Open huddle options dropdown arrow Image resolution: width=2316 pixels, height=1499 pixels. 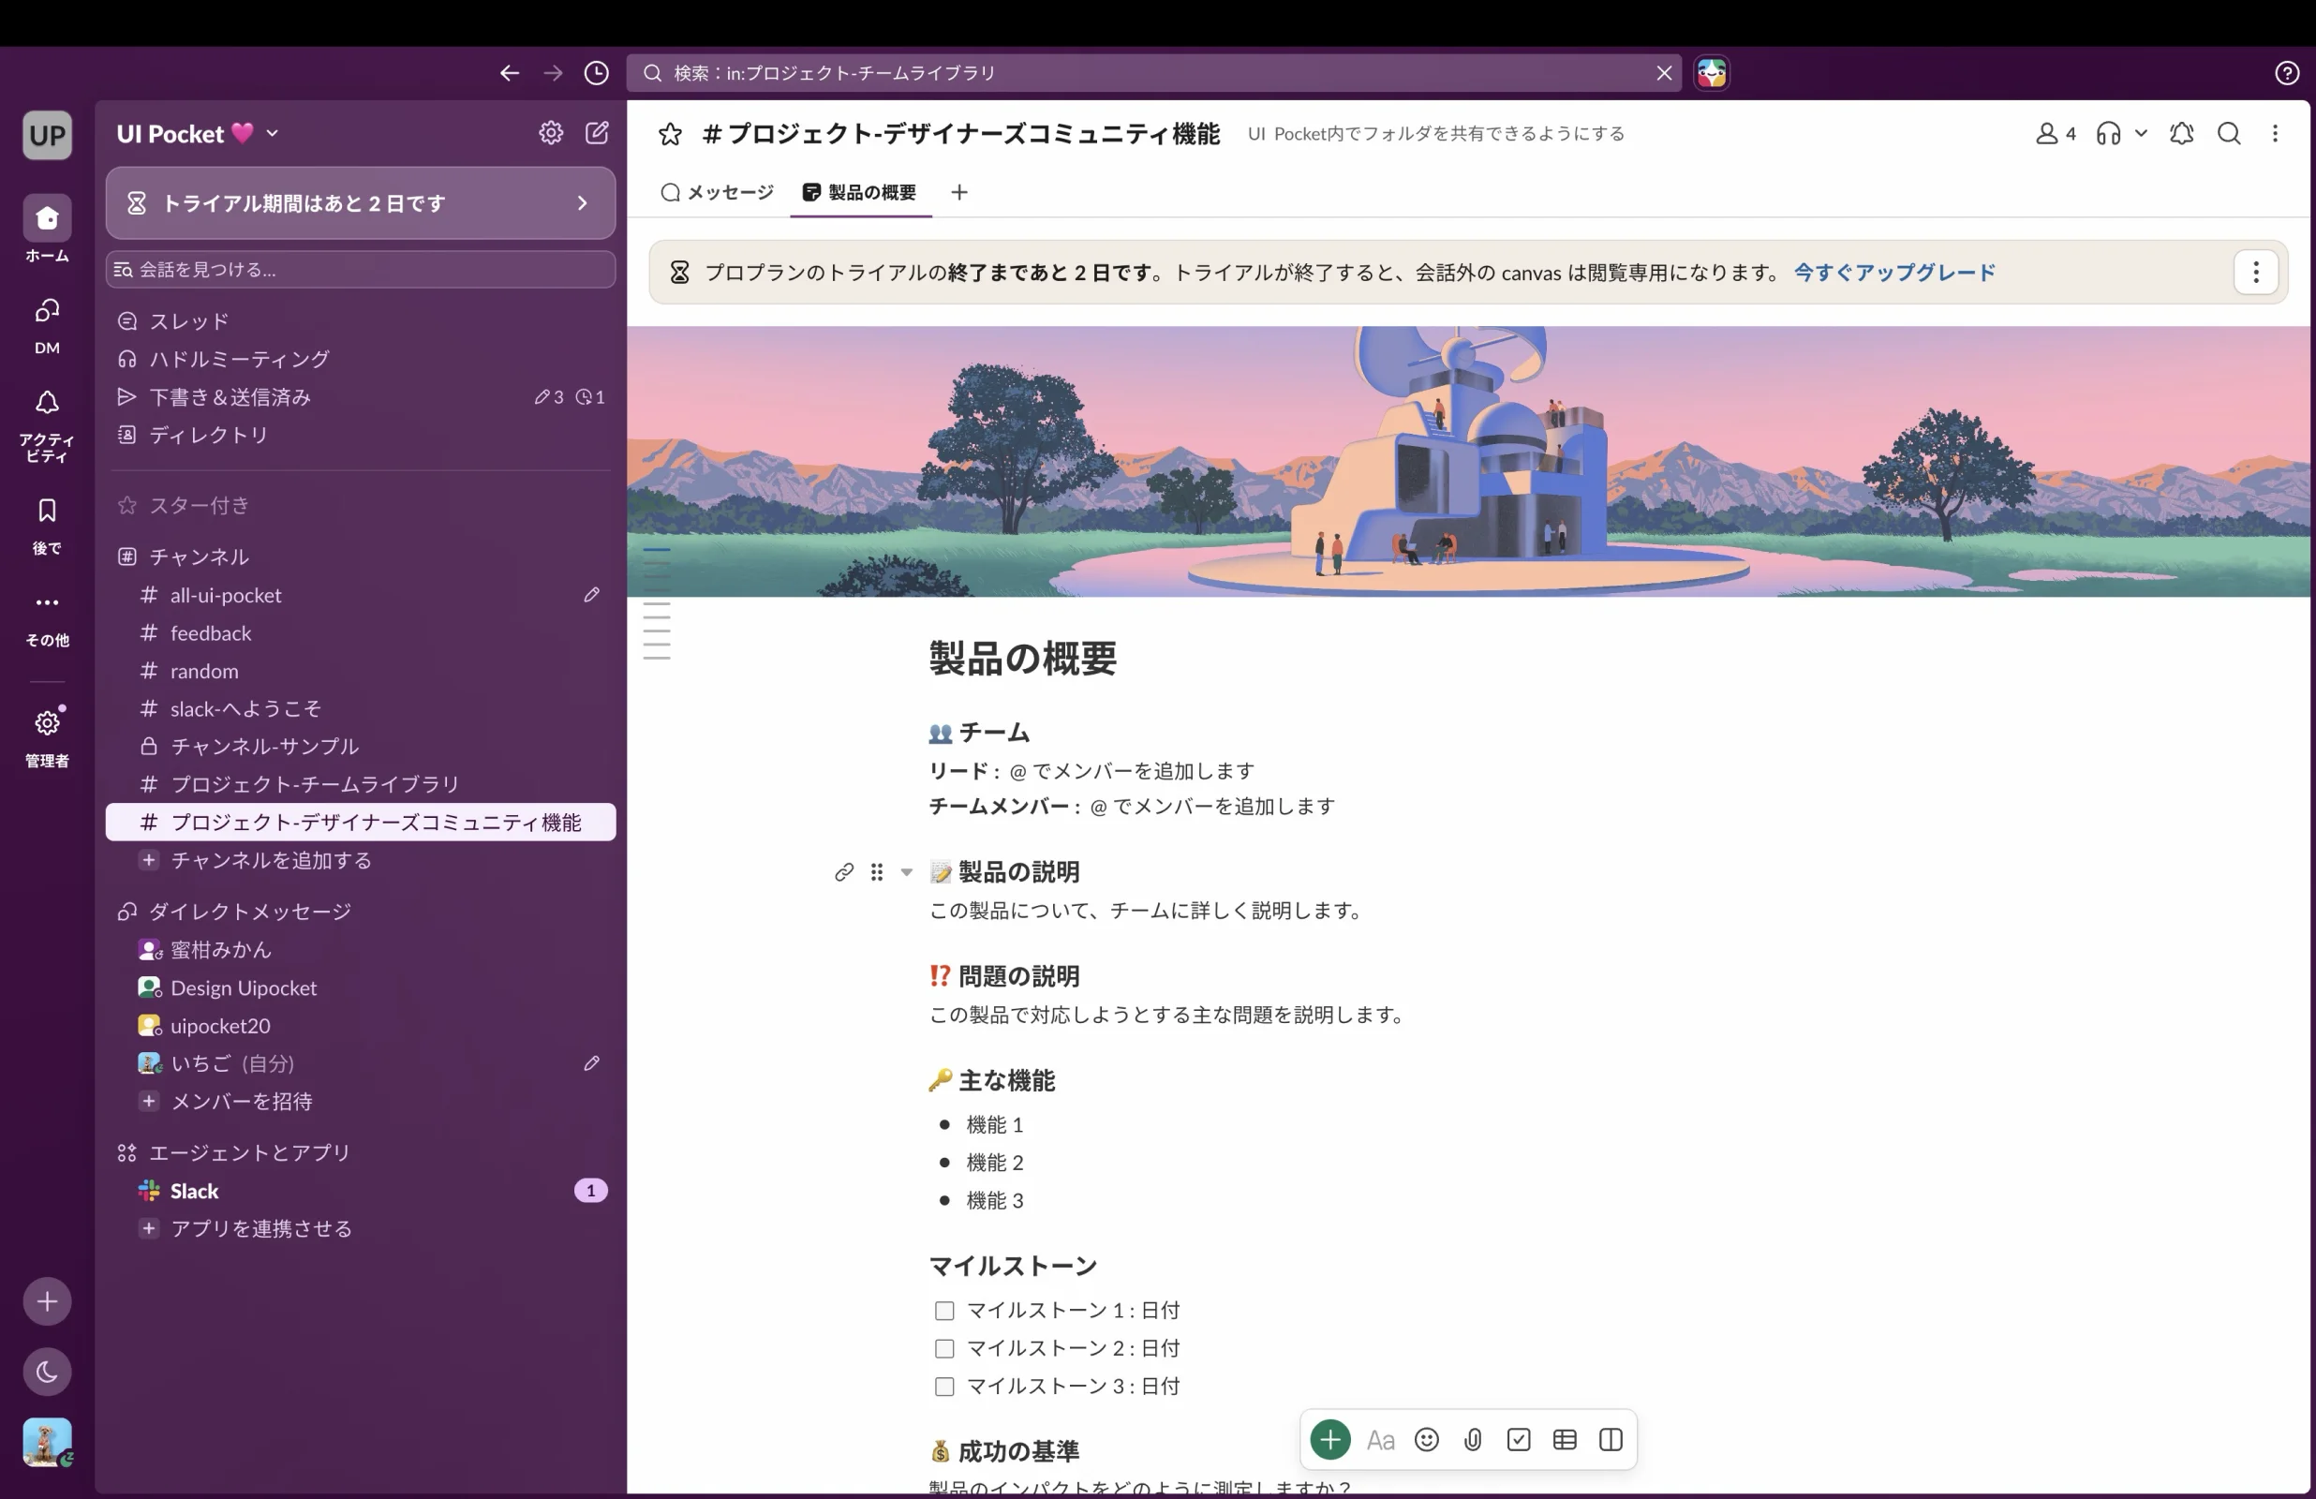[x=2141, y=134]
